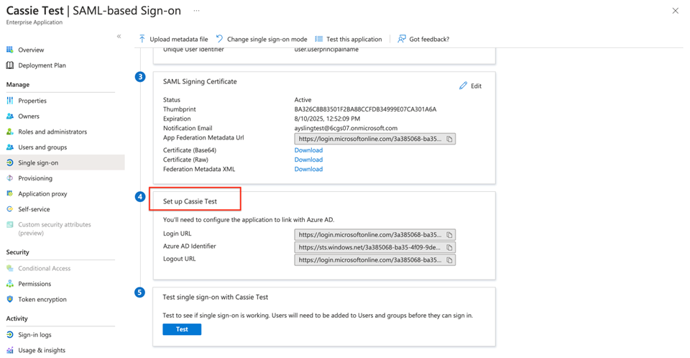
Task: Copy the App Federation Metadata Url
Action: pyautogui.click(x=449, y=139)
